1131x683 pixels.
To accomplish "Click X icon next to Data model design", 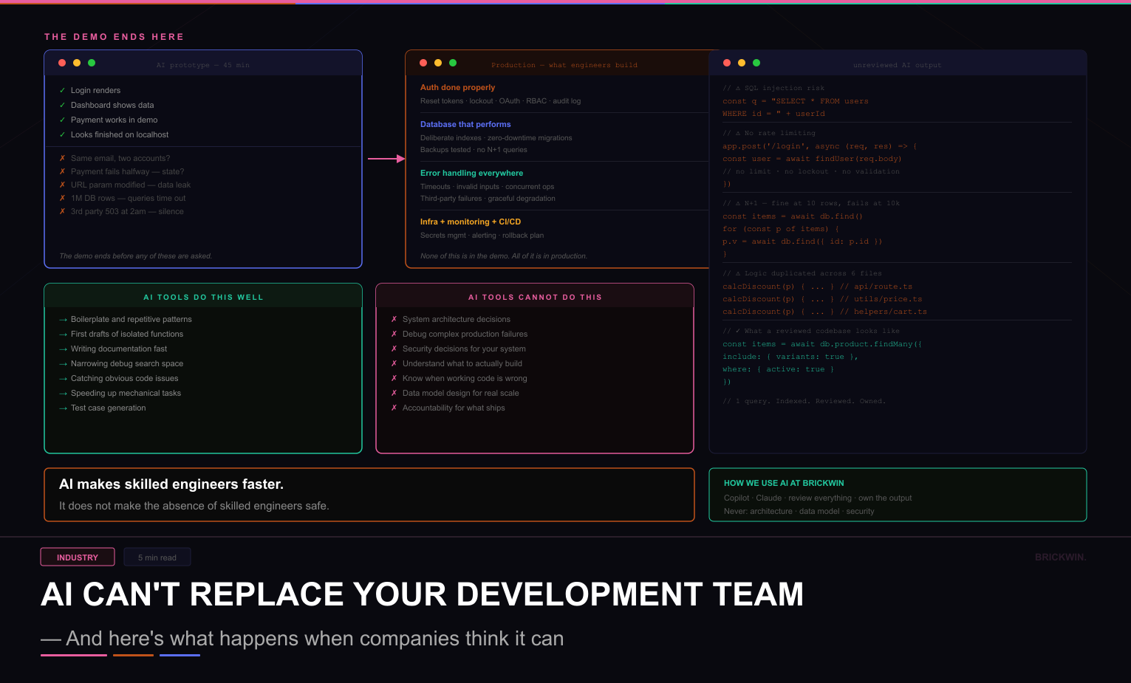I will 394,393.
